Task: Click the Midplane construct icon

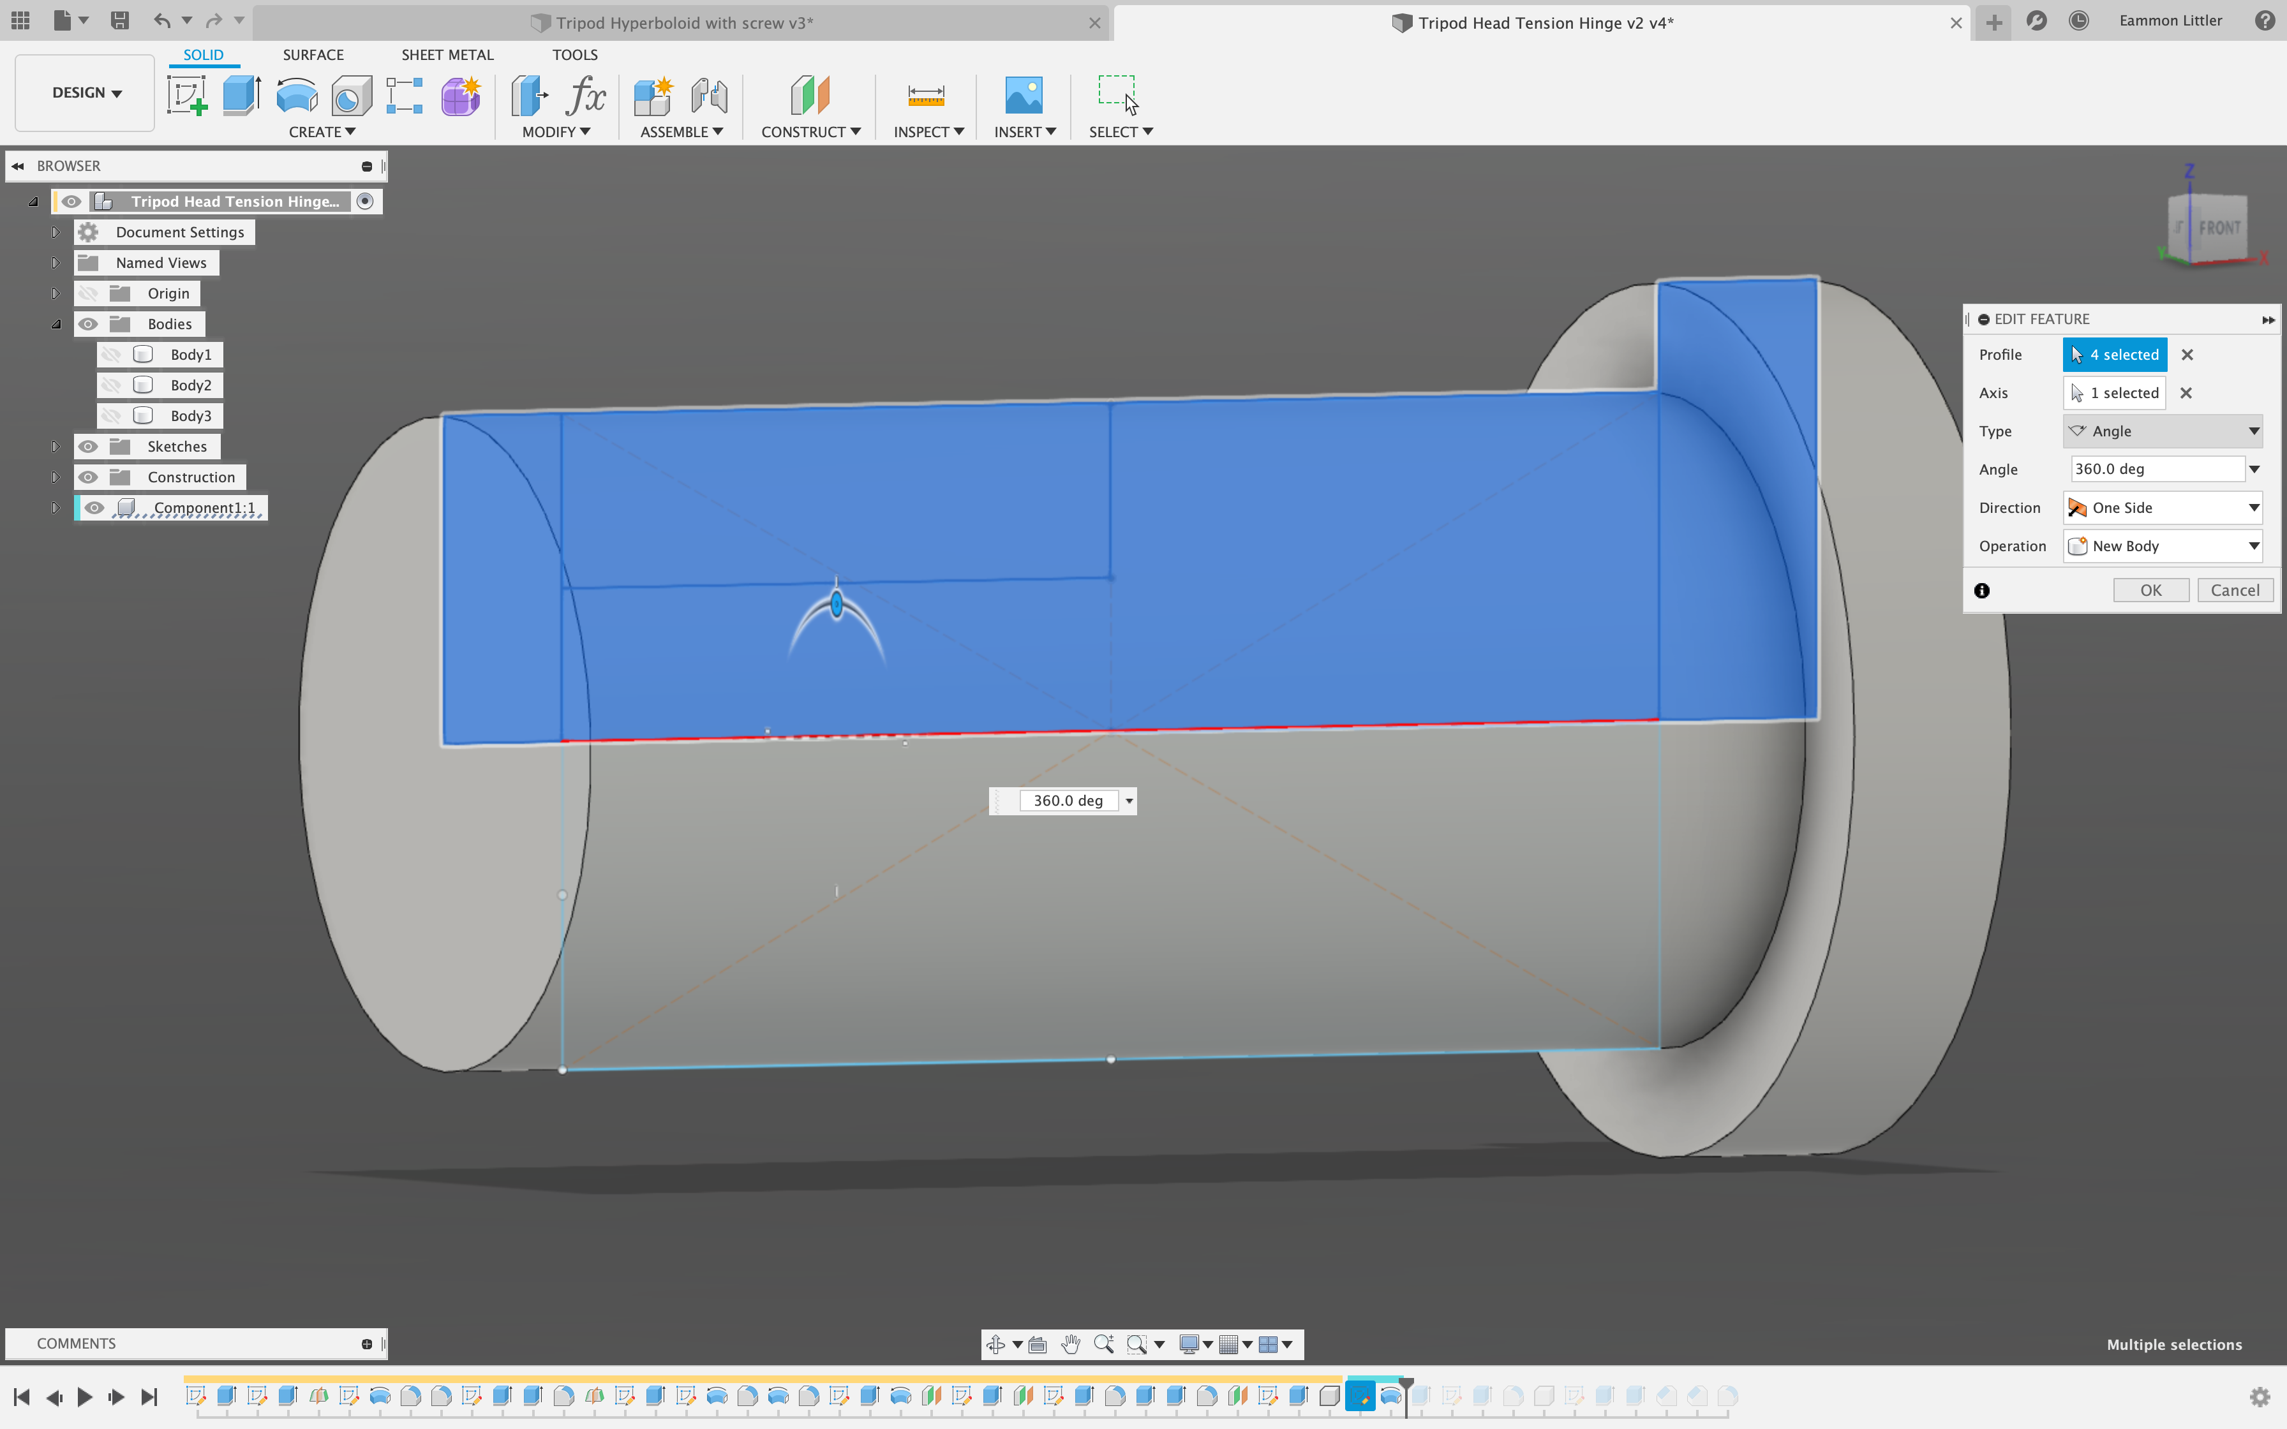Action: 809,96
